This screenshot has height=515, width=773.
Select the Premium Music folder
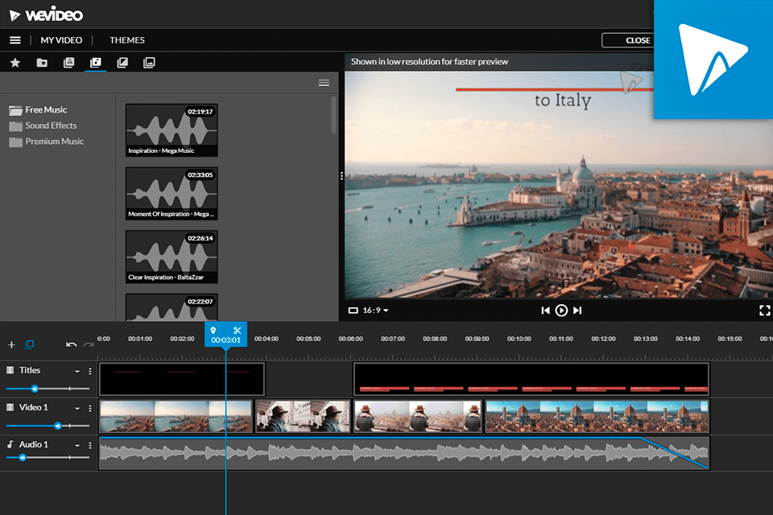(47, 142)
